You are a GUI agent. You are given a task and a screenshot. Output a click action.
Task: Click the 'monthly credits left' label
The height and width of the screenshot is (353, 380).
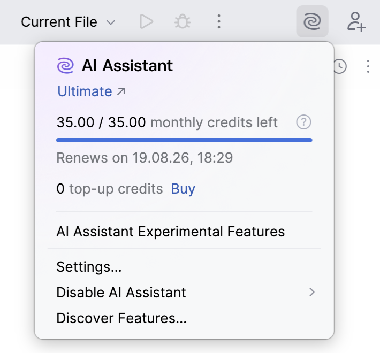(214, 122)
